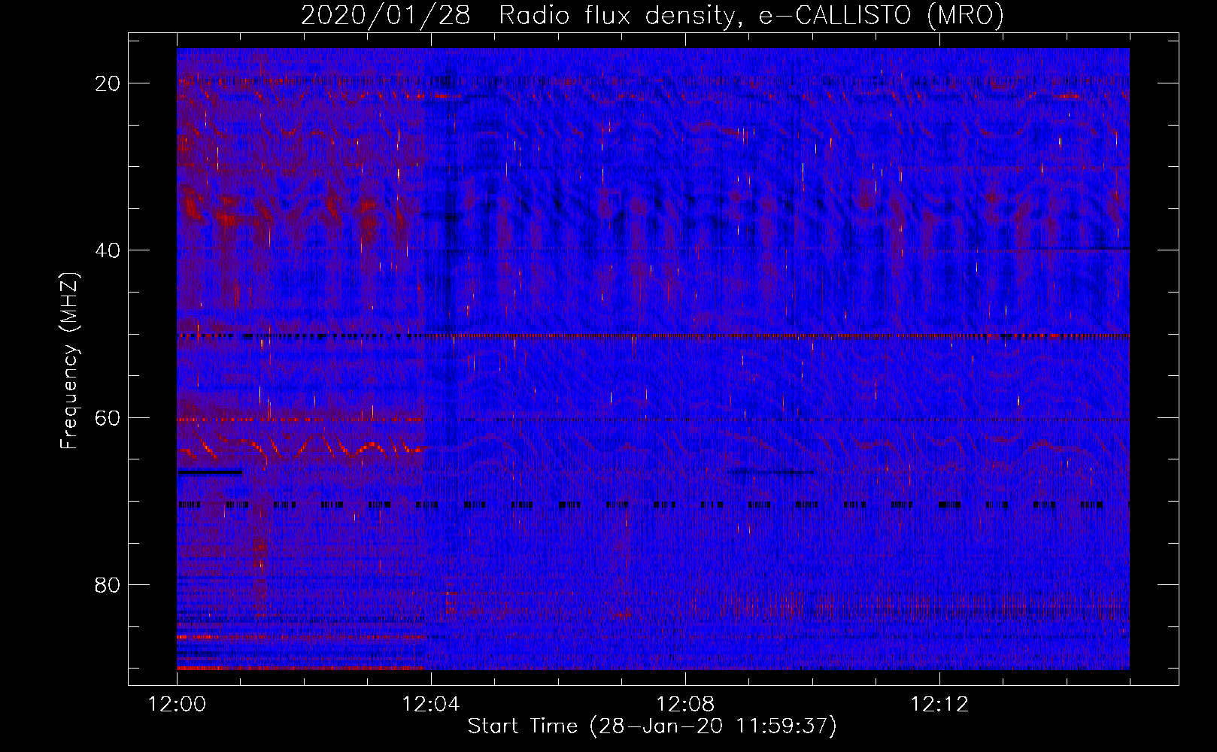Click the '12:04' time tick label

(x=431, y=705)
